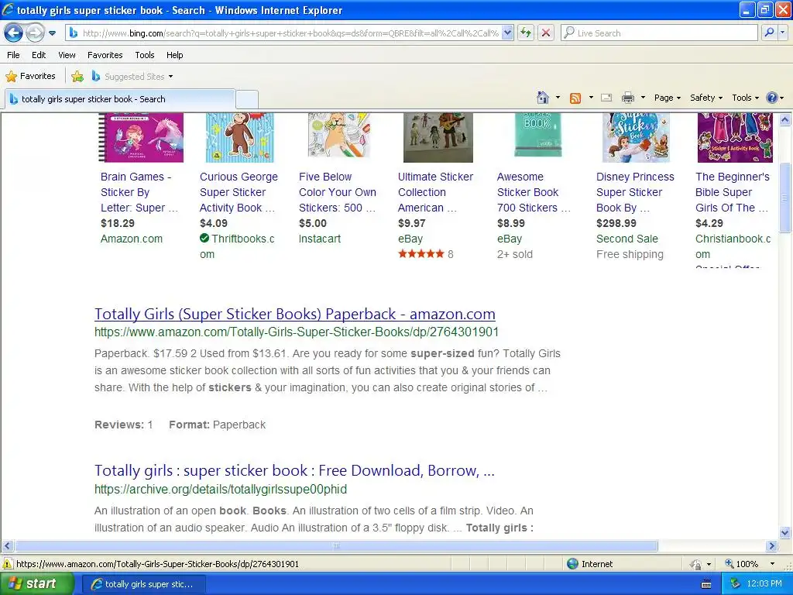Click the five-star rating on eBay listing
The height and width of the screenshot is (595, 793).
point(421,254)
